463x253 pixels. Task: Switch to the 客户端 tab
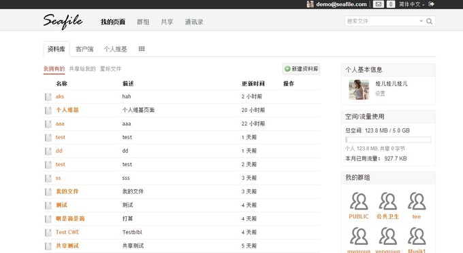pyautogui.click(x=84, y=49)
